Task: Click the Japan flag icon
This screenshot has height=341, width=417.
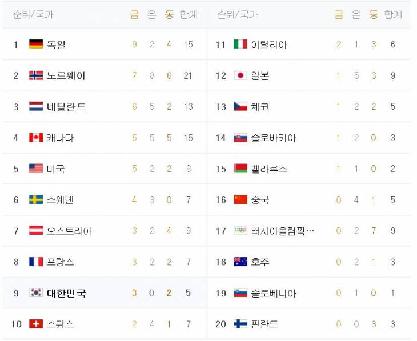Action: click(240, 75)
